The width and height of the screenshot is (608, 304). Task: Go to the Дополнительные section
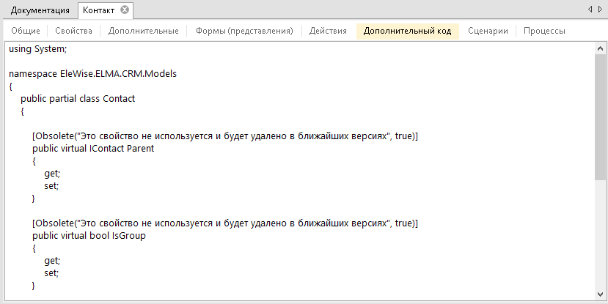[x=144, y=31]
